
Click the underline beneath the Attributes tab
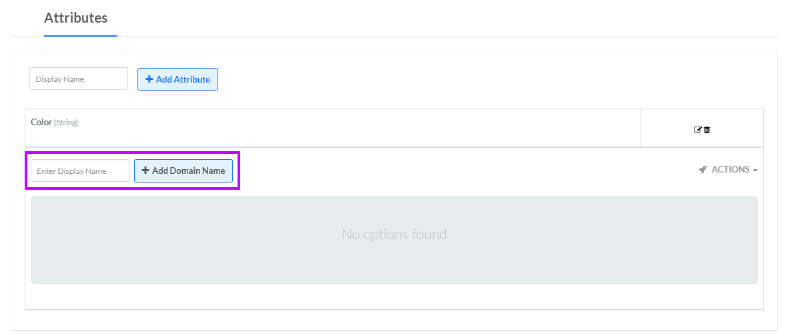tap(80, 35)
